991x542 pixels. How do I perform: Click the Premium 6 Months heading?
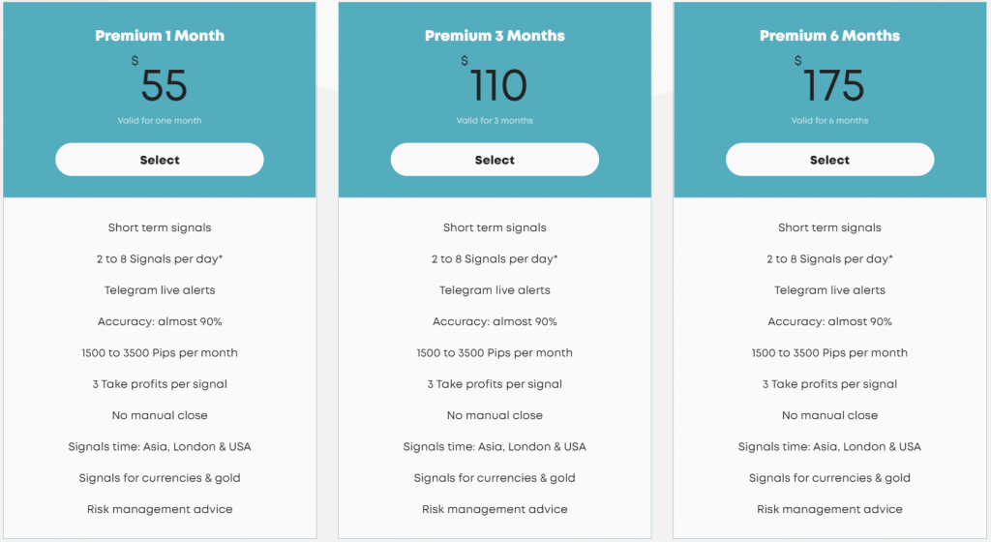click(829, 36)
